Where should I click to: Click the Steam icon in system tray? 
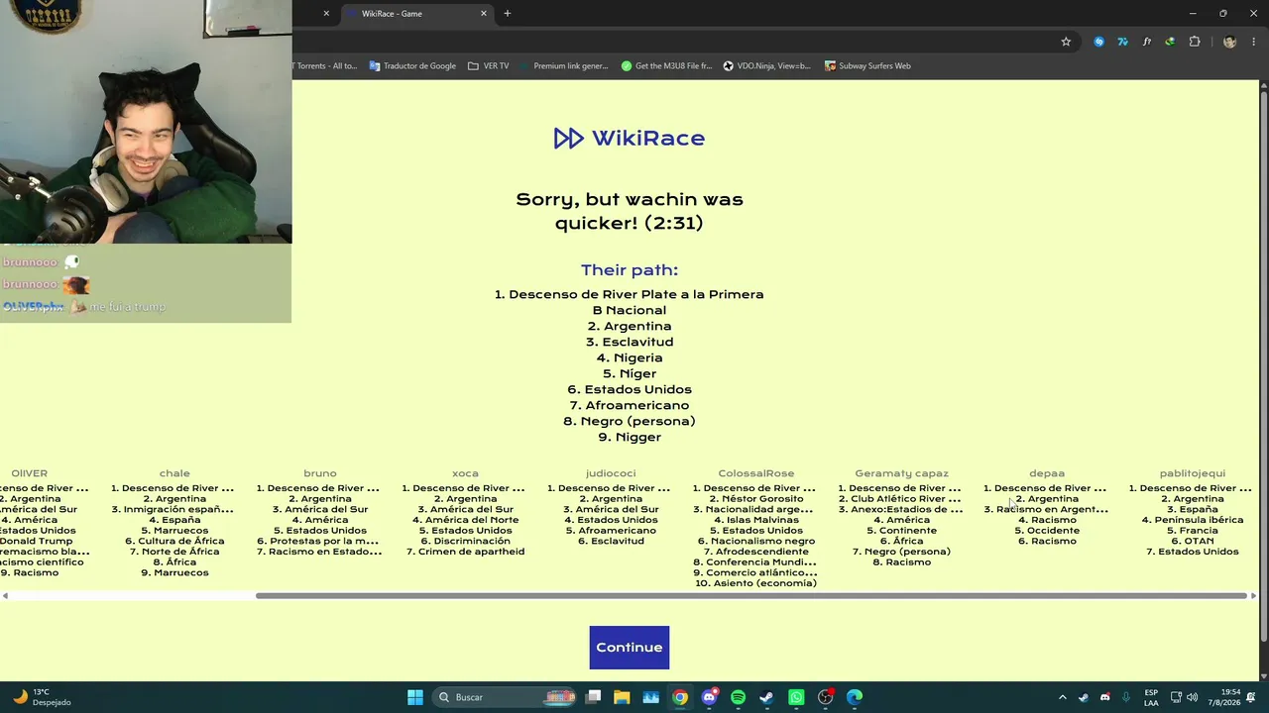point(1084,697)
